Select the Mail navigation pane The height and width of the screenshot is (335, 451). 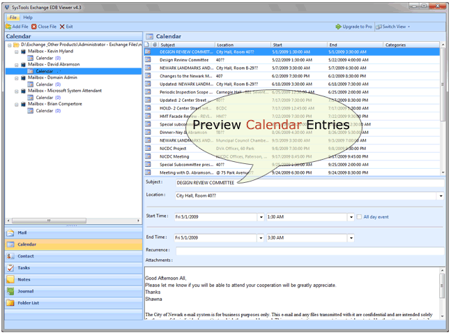click(74, 232)
